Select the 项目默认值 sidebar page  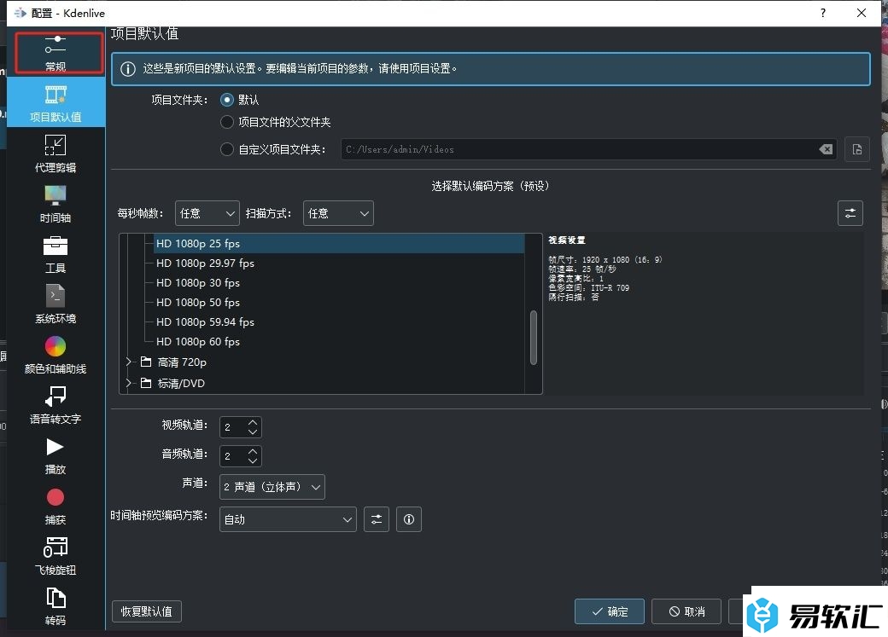tap(55, 102)
